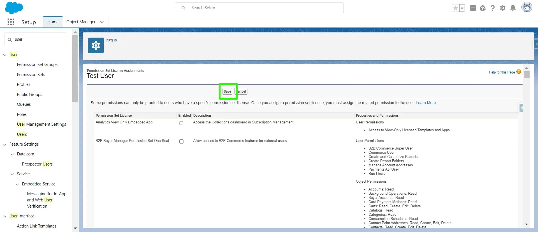538x232 pixels.
Task: Open the favorites list dropdown arrow
Action: (x=462, y=8)
